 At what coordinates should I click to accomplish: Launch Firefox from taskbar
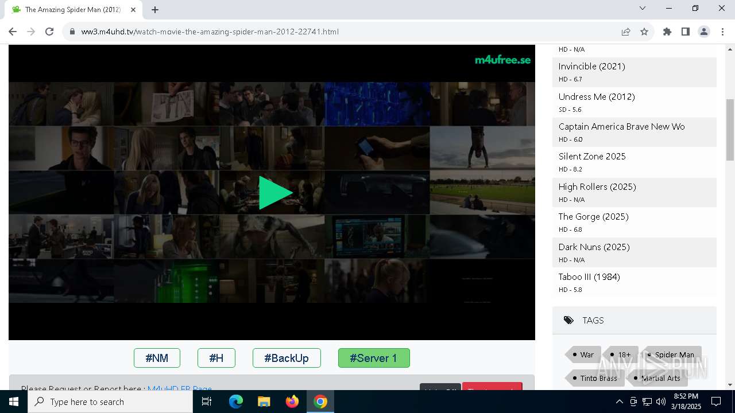coord(292,402)
